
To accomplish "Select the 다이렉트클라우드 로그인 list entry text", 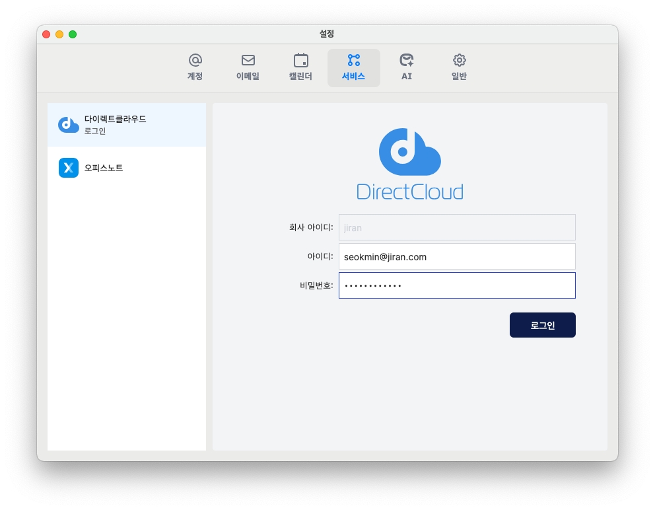I will click(x=115, y=125).
